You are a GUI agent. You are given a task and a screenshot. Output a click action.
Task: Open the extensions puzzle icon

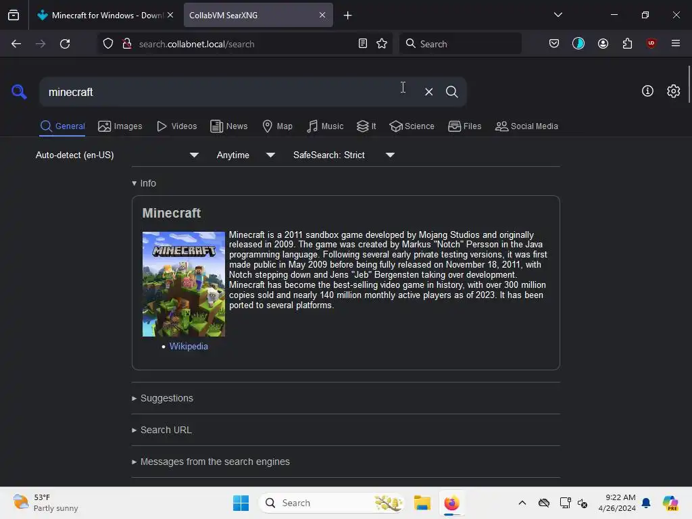627,44
